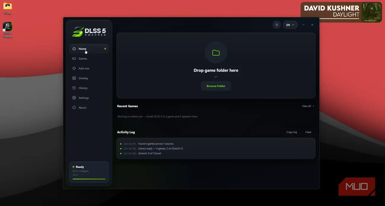Click the green folder drop icon
Image resolution: width=385 pixels, height=206 pixels.
(216, 53)
